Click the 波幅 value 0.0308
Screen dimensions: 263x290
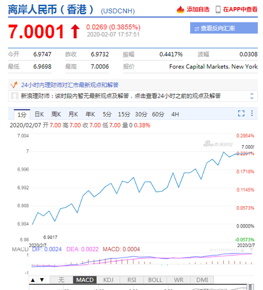(x=248, y=55)
